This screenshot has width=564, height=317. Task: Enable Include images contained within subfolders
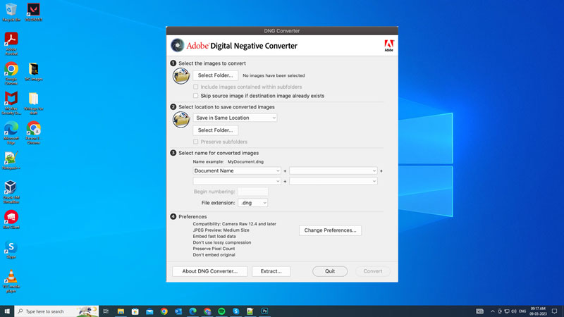click(x=196, y=87)
